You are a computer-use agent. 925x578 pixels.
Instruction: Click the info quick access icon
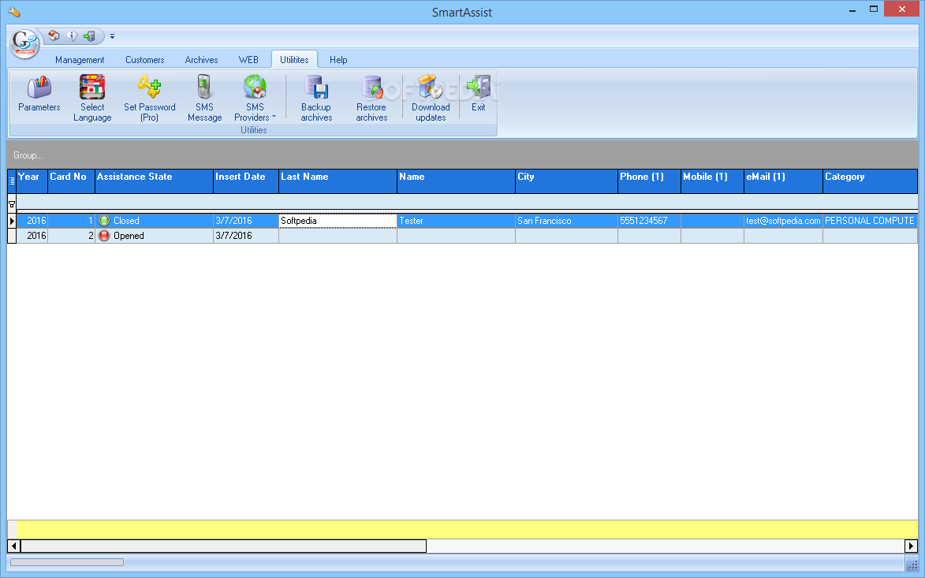[72, 36]
